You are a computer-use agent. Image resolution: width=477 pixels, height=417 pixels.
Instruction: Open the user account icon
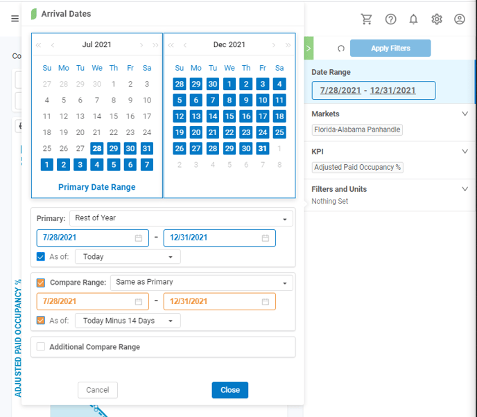(460, 19)
